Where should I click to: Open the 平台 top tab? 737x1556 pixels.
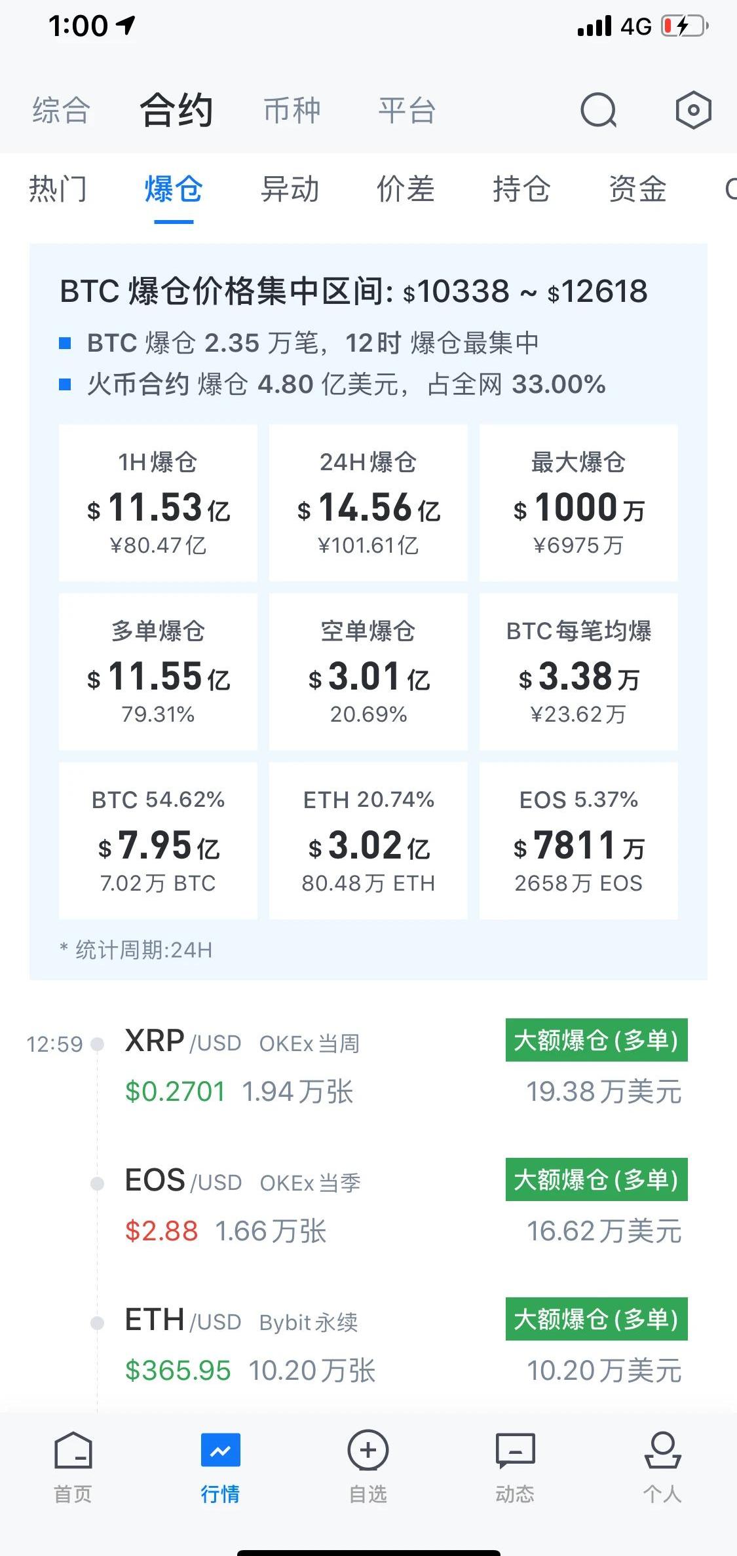click(x=407, y=110)
